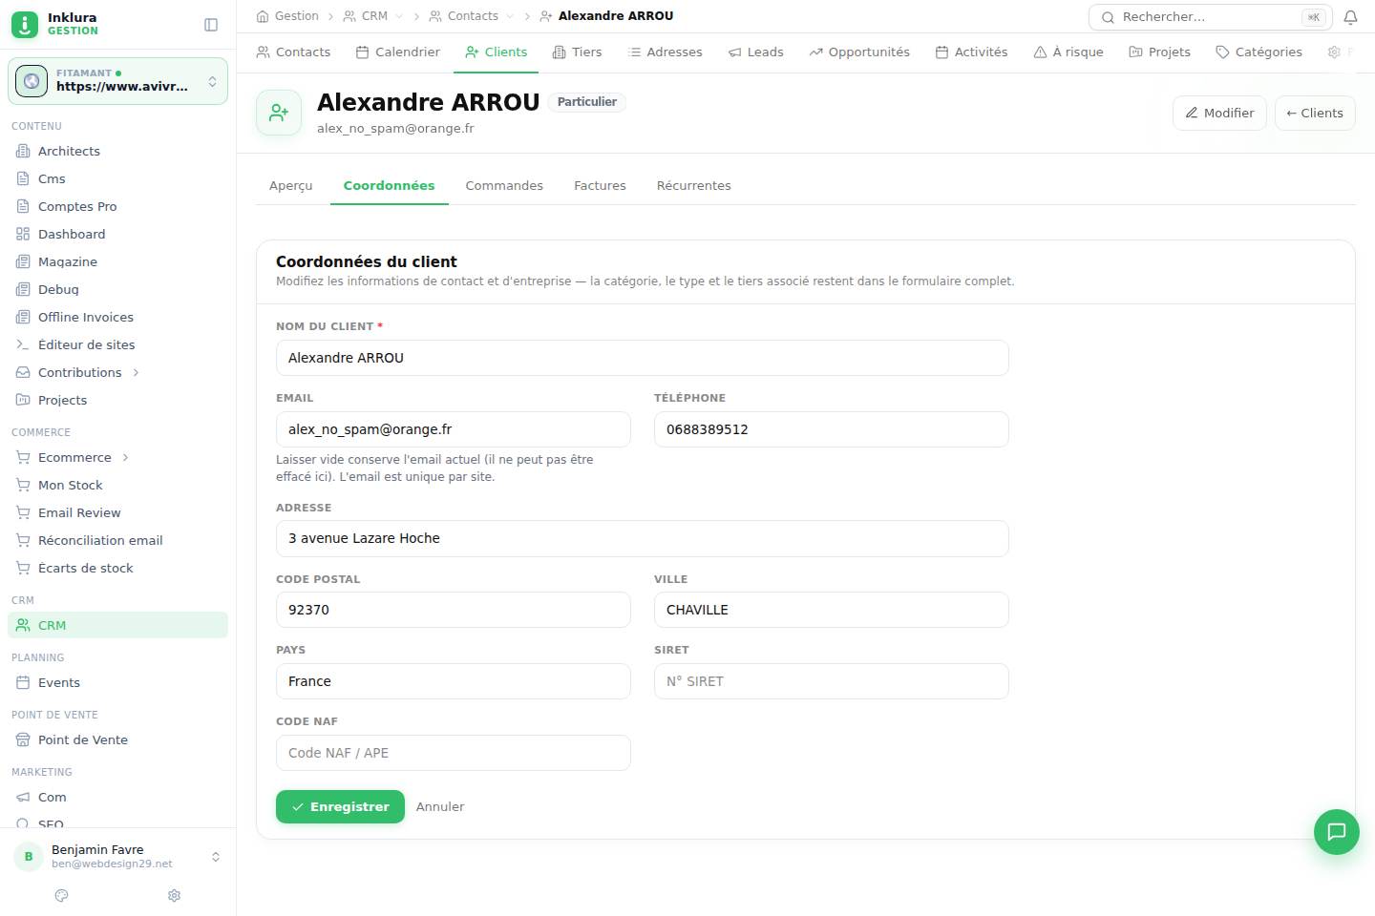Open Events in the sidebar

tap(117, 682)
